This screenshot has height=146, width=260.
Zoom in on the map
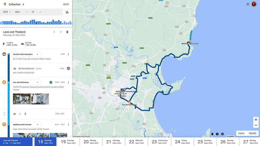point(256,120)
